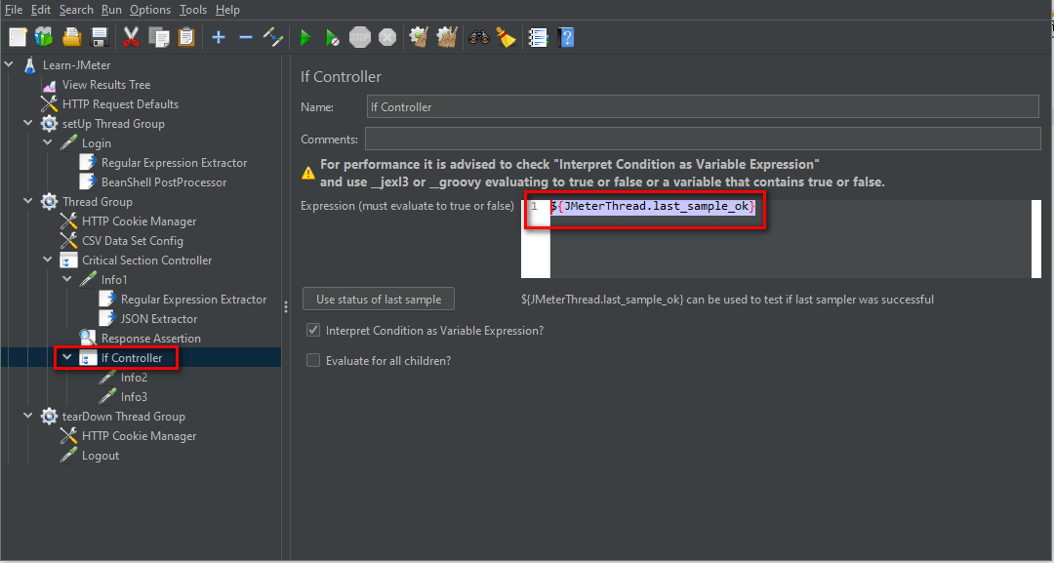
Task: Select Response Assertion element
Action: coord(151,338)
